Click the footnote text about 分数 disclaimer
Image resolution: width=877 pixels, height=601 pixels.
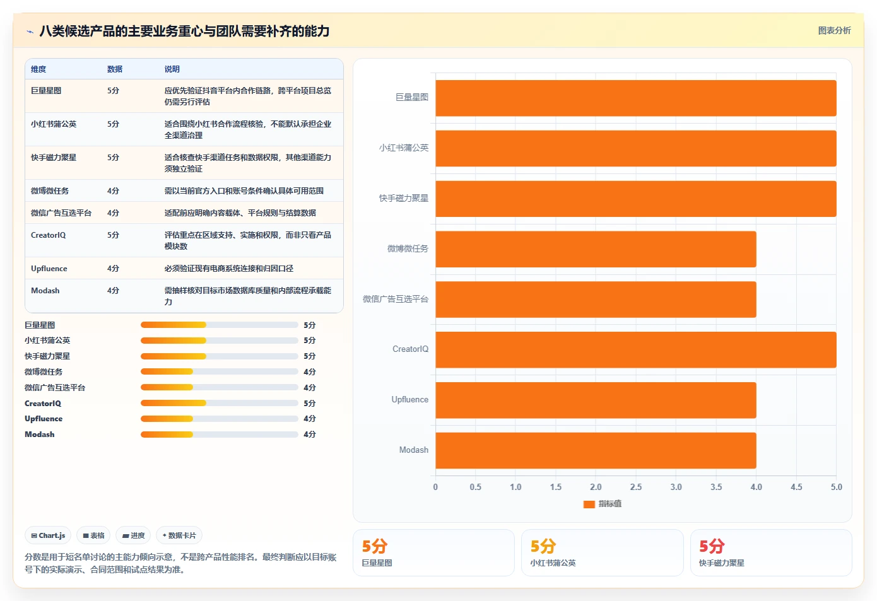[180, 563]
